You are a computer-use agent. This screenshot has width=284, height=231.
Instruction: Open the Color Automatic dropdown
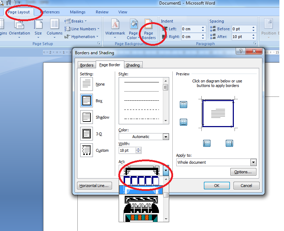166,137
